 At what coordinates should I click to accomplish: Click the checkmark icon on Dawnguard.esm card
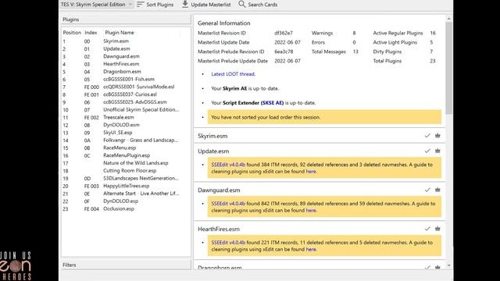(427, 190)
